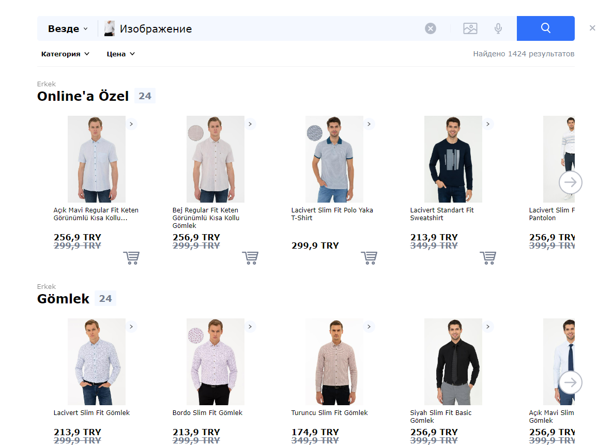The width and height of the screenshot is (613, 445).
Task: Expand the Цена filter
Action: point(120,54)
